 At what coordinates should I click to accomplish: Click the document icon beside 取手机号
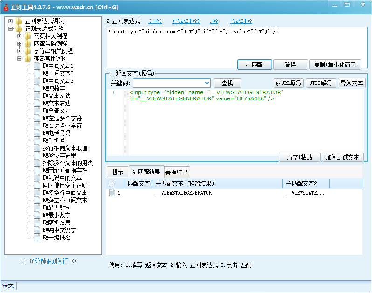37,140
